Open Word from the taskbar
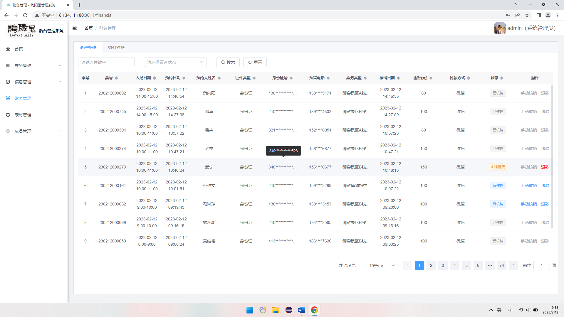This screenshot has height=317, width=564. point(301,310)
